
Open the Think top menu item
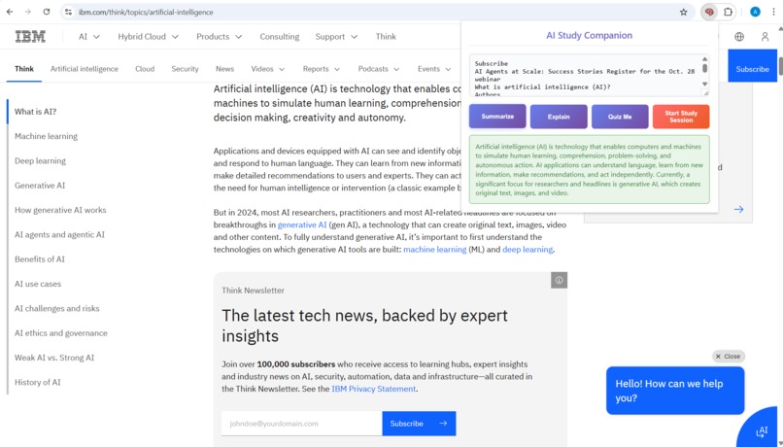[386, 37]
